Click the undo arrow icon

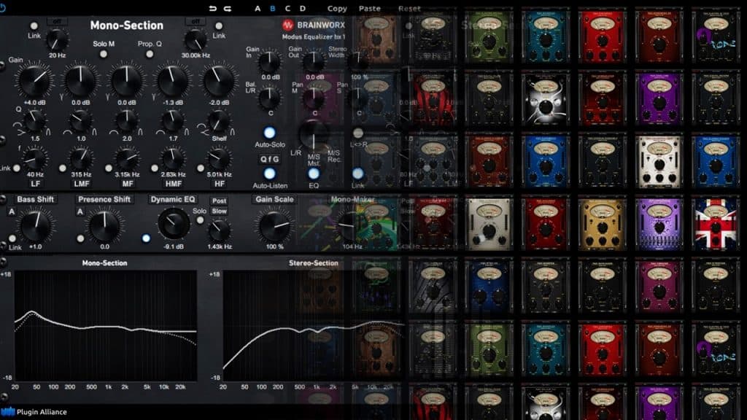click(213, 9)
